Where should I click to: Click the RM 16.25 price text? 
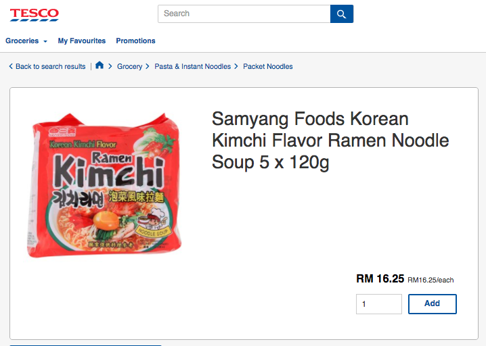click(380, 278)
